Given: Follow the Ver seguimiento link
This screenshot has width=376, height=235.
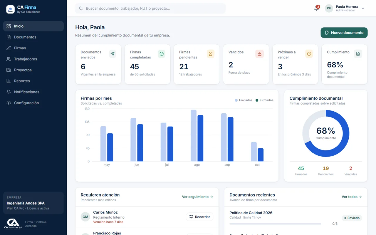Looking at the screenshot, I should [197, 197].
